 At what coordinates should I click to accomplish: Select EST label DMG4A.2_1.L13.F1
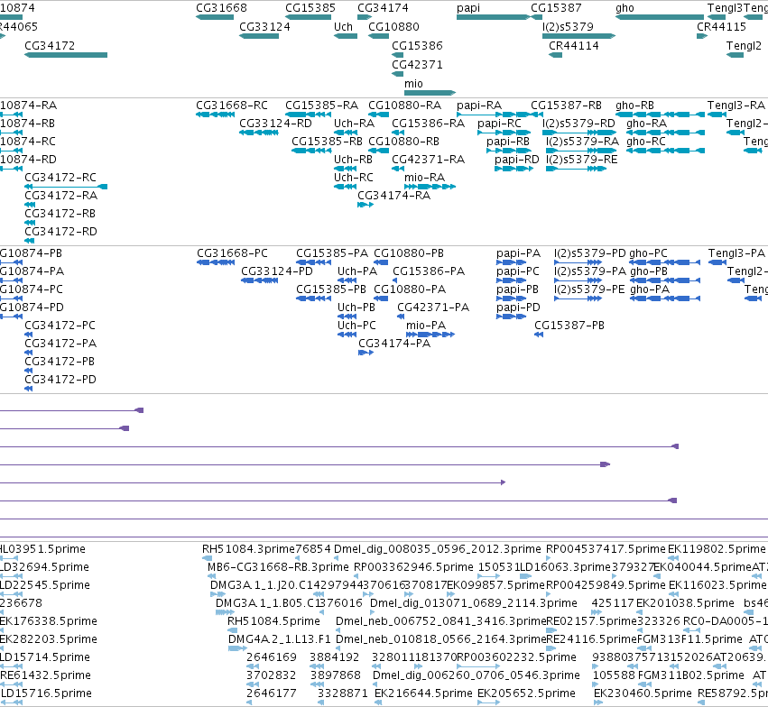tap(279, 640)
